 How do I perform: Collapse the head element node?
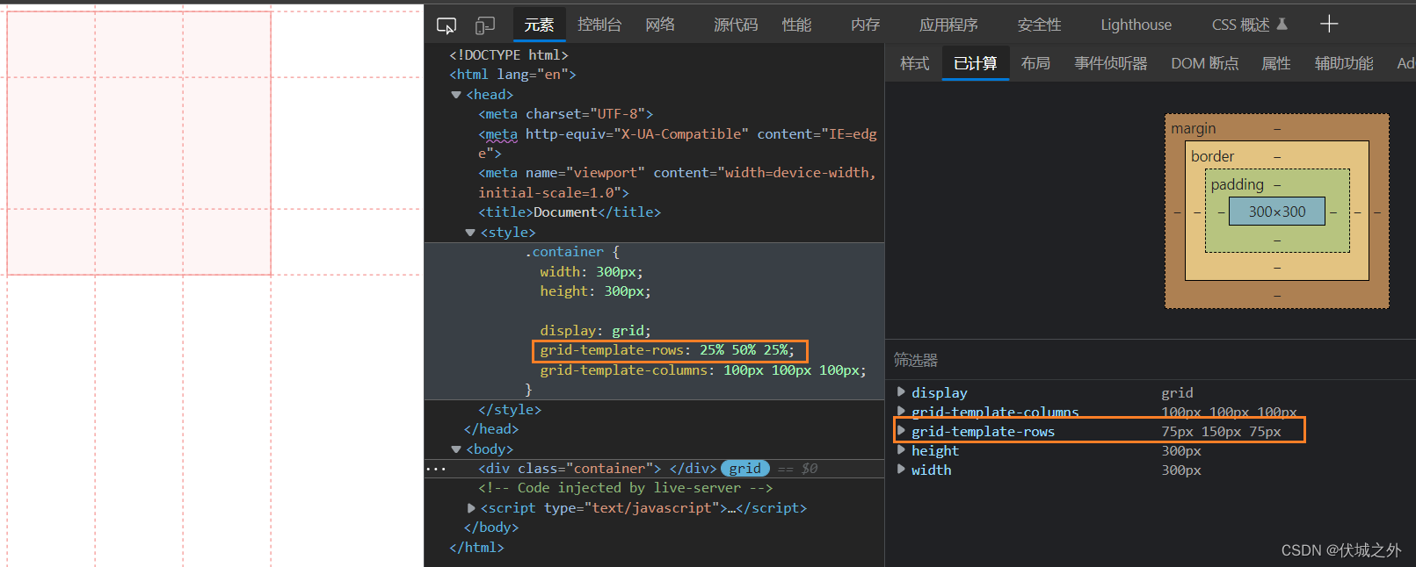(x=456, y=95)
